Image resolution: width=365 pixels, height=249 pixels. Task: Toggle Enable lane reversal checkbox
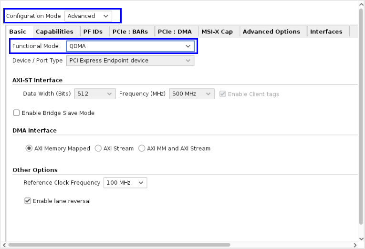(x=28, y=201)
